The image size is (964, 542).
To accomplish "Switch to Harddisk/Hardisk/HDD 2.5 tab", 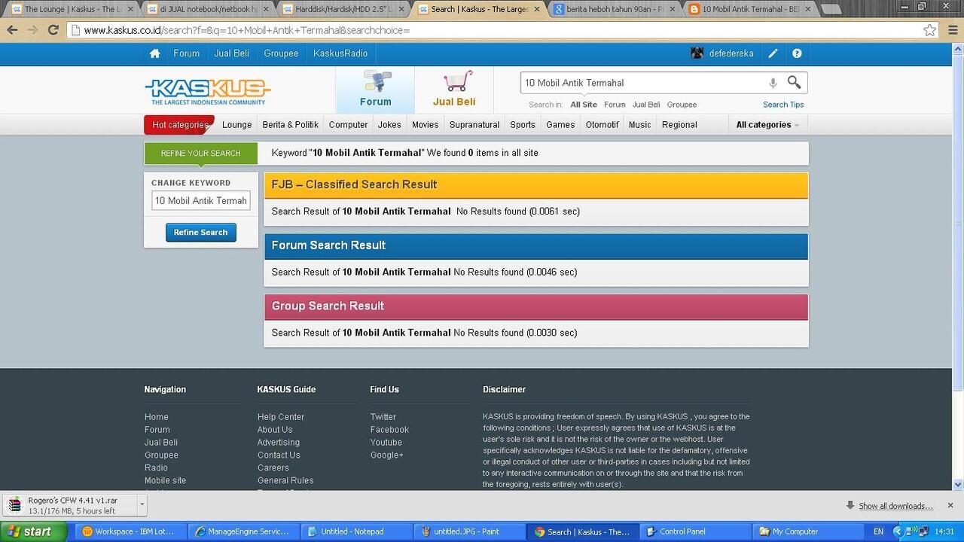I will (344, 9).
